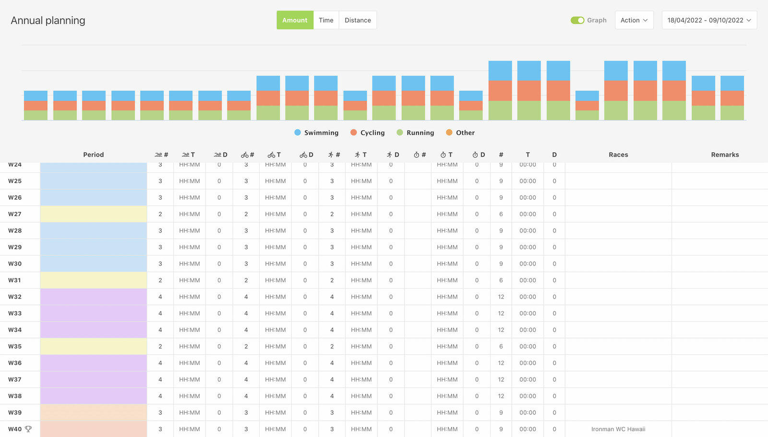768x437 pixels.
Task: Click the swimming amount column header icon
Action: [x=159, y=155]
